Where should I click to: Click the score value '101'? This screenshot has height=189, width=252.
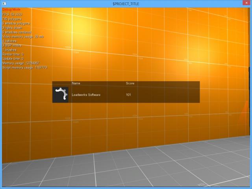tap(128, 95)
